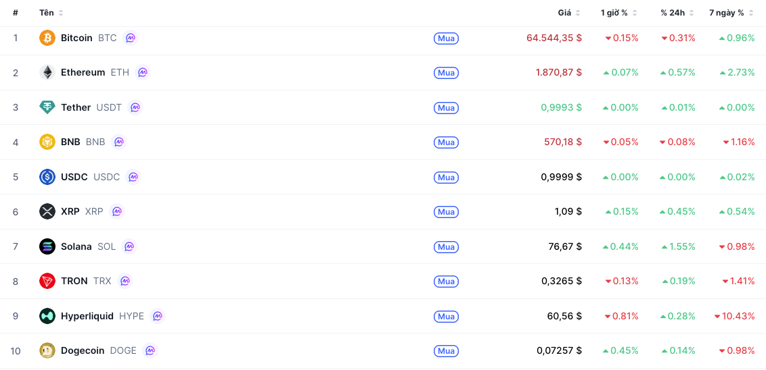Viewport: 766px width, 370px height.
Task: Click the Mua button for Solana
Action: 446,246
